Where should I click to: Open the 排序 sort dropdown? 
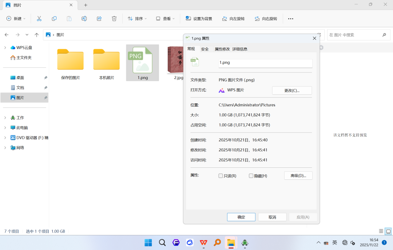point(137,19)
